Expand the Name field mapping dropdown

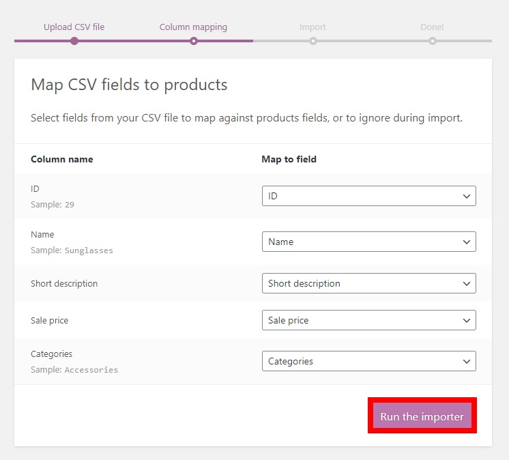point(368,242)
